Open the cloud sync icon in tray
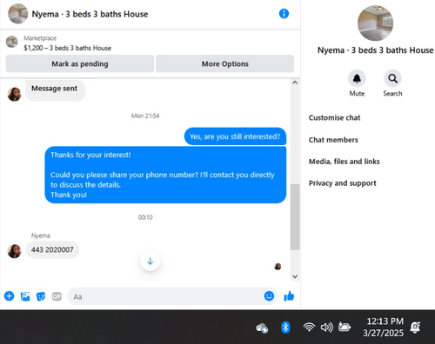Screen dimensions: 435x344 (262, 328)
